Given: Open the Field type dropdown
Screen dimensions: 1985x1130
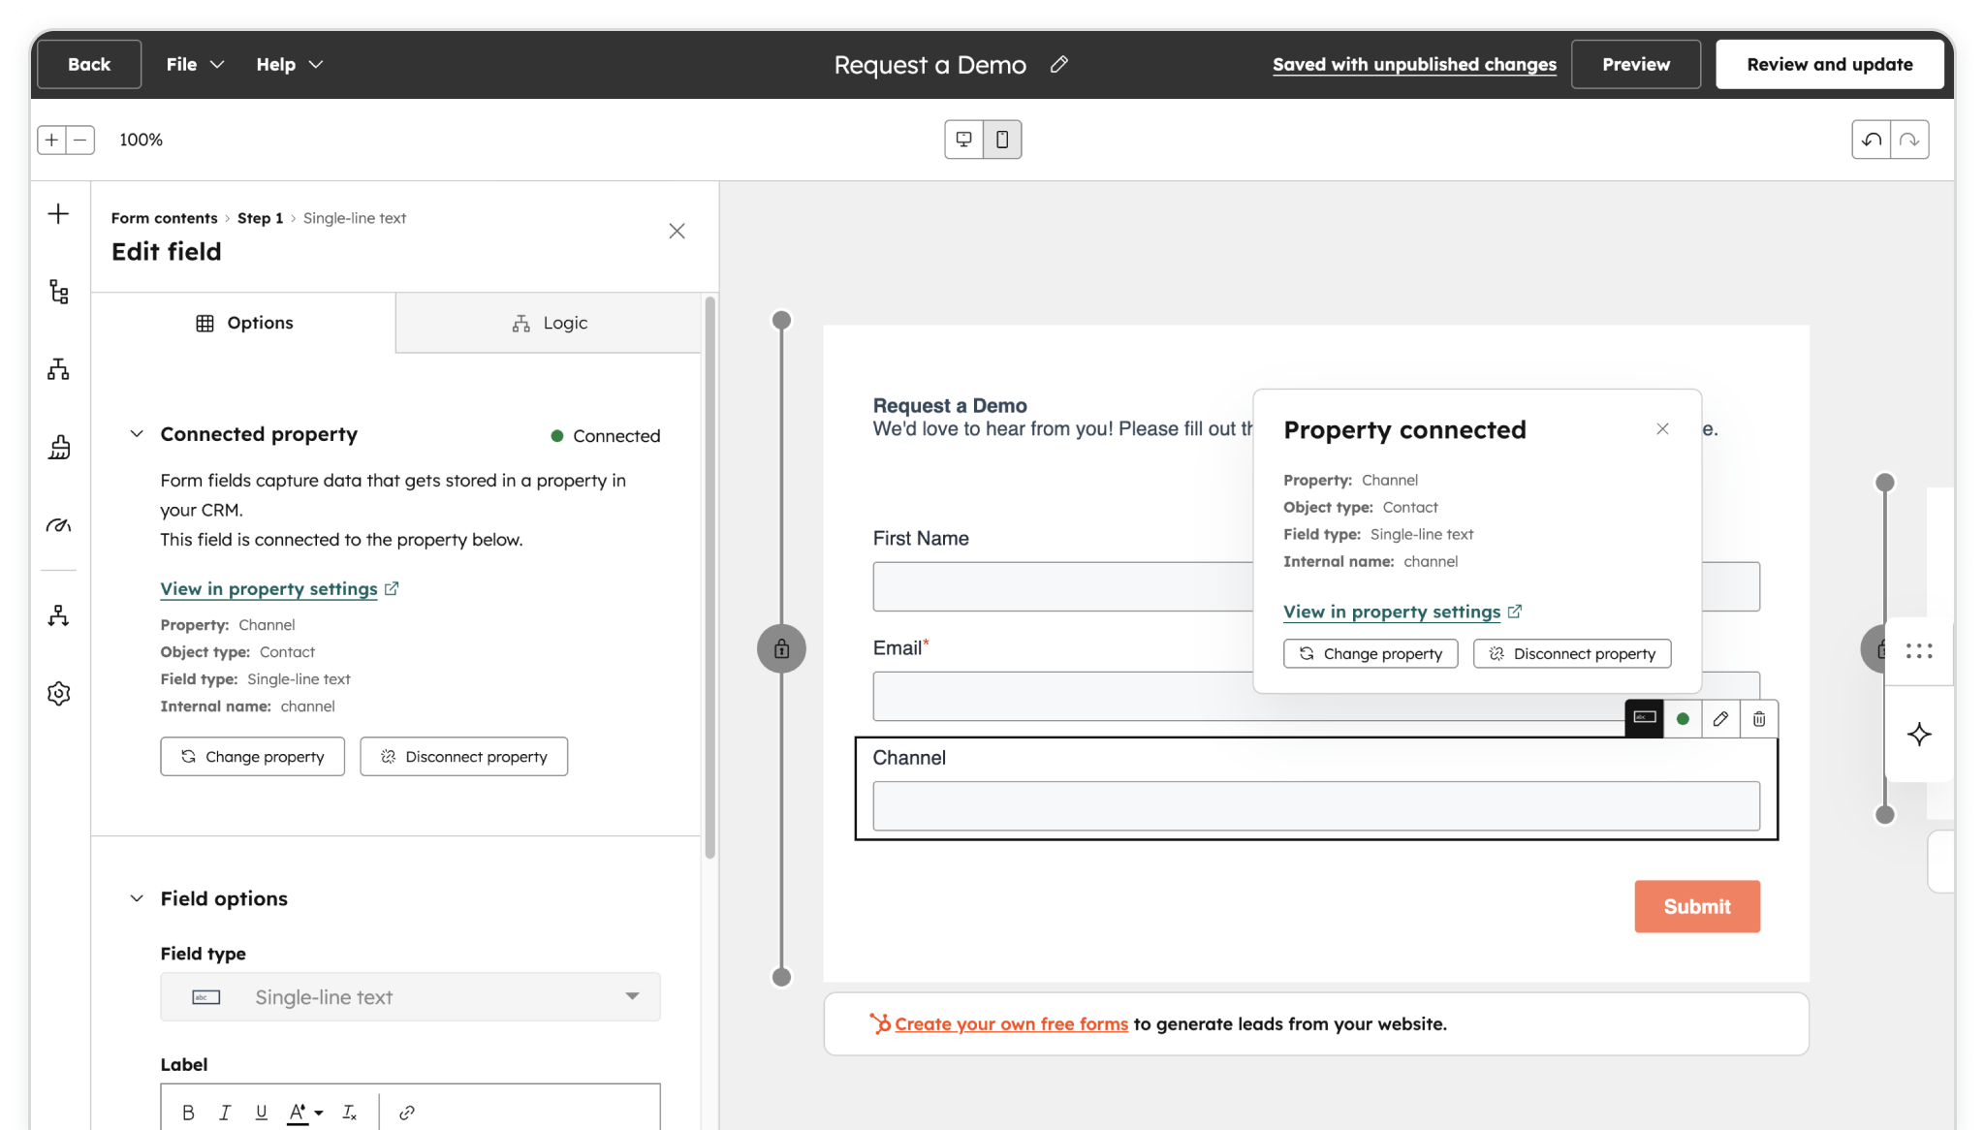Looking at the screenshot, I should point(410,996).
